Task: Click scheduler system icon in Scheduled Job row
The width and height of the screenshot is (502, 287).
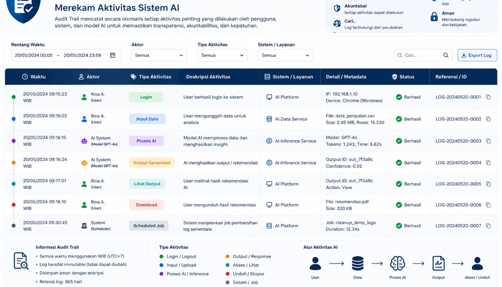Action: [x=84, y=226]
